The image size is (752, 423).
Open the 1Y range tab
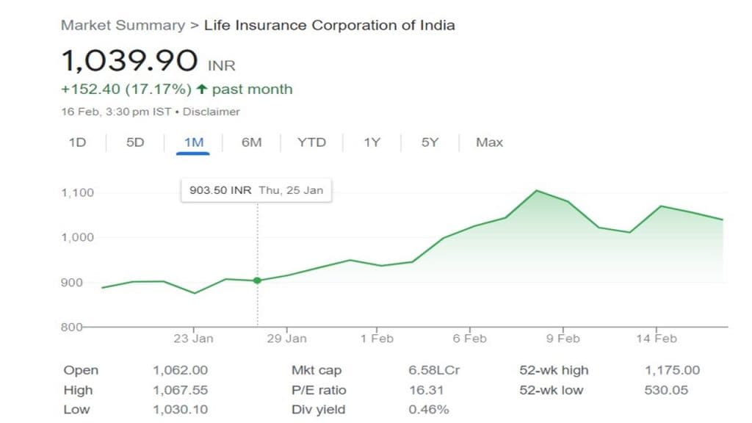372,142
